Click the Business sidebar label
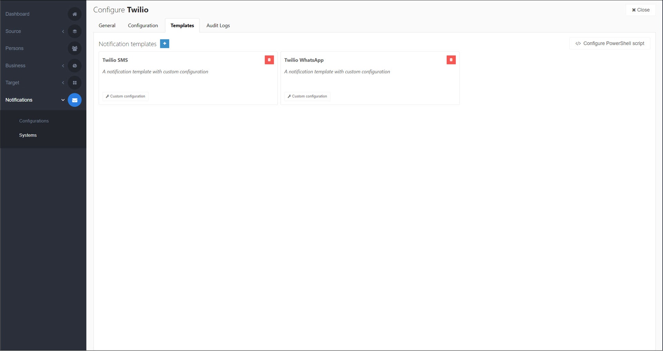The width and height of the screenshot is (663, 351). [16, 66]
